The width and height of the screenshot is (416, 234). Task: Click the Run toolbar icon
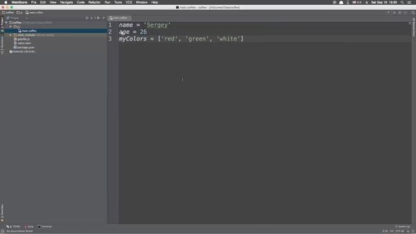395,12
